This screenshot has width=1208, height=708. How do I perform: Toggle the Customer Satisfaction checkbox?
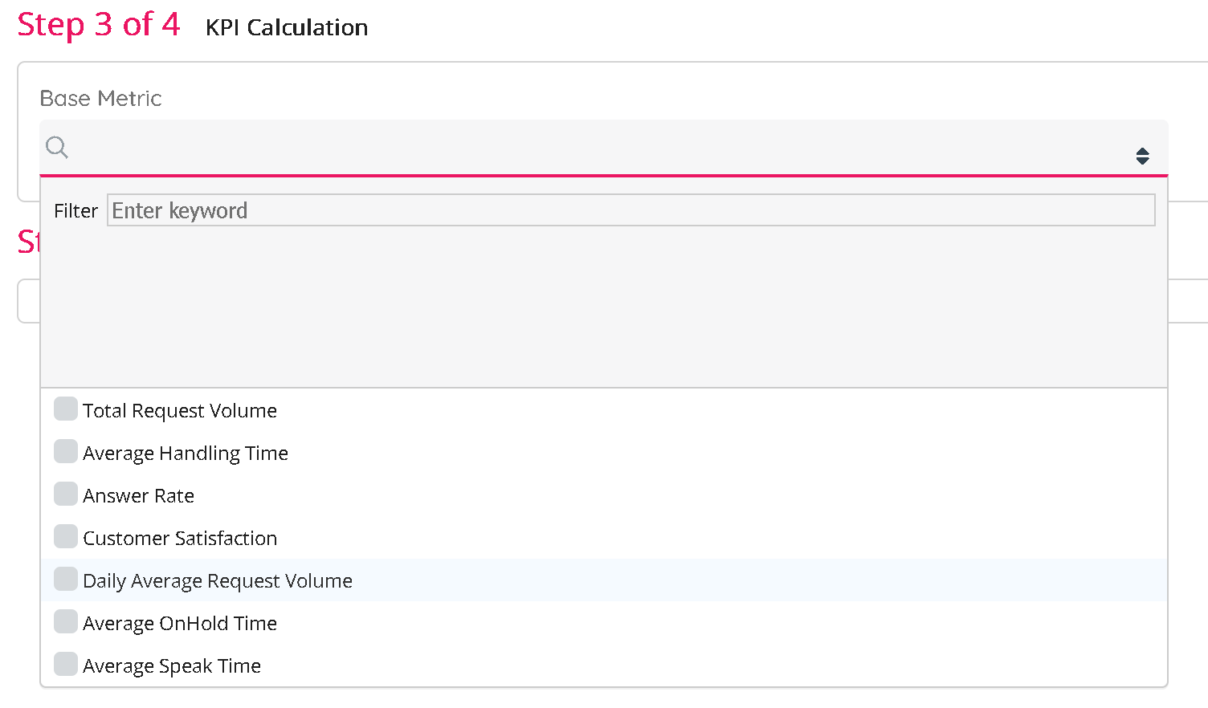pos(66,536)
